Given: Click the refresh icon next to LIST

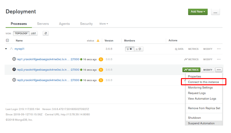Looking at the screenshot, I should point(46,33).
